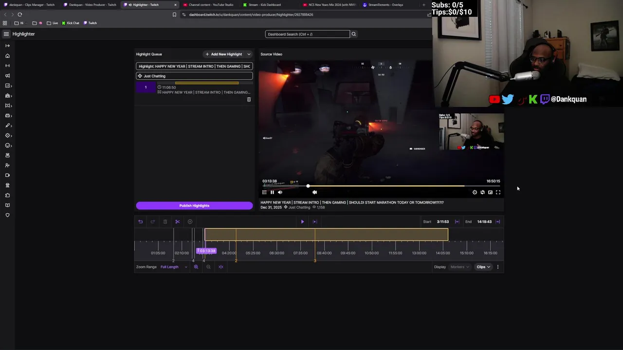Open the Twitch bookmark in bookmarks bar
Viewport: 623px width, 350px height.
90,23
